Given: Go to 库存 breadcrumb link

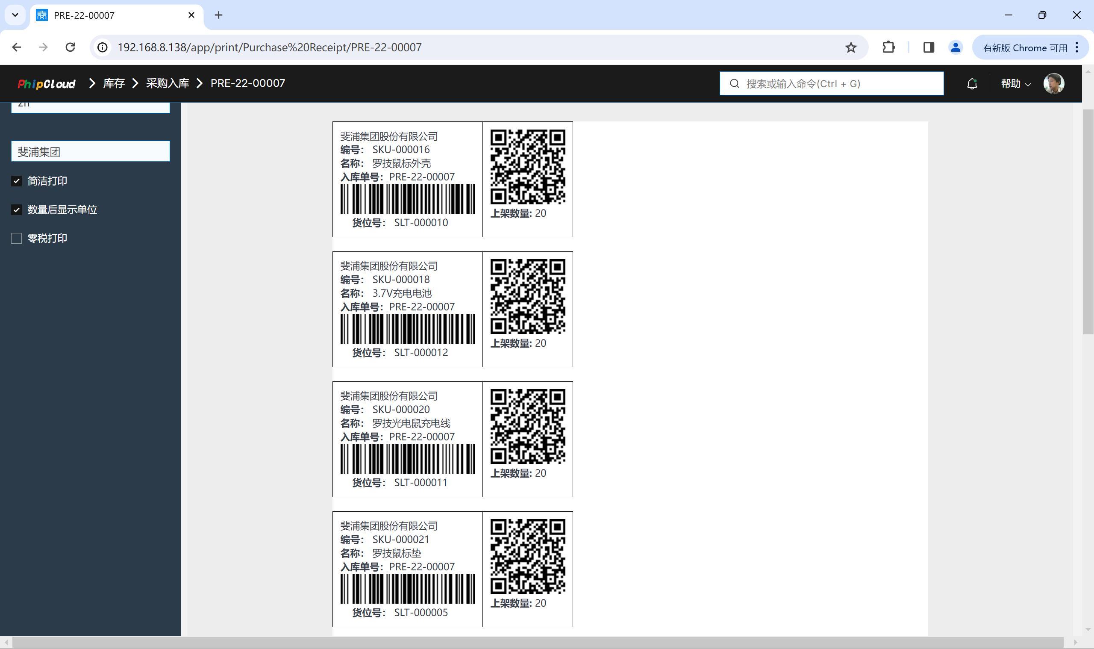Looking at the screenshot, I should (114, 83).
